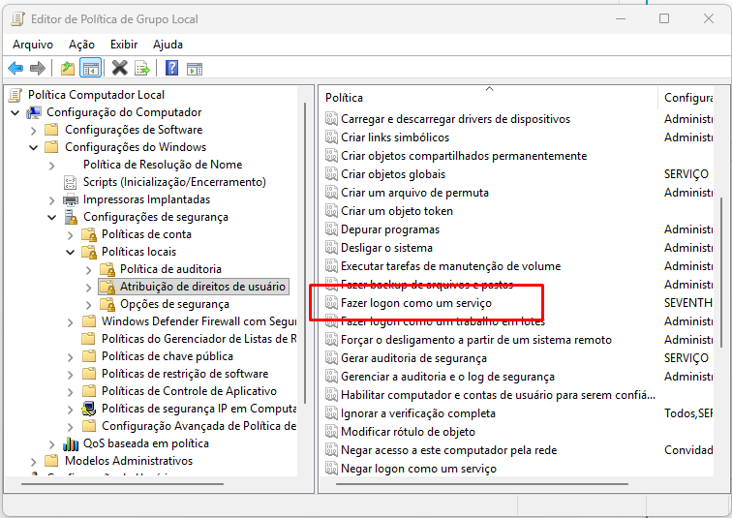Open the Arquivo menu
The height and width of the screenshot is (518, 732).
click(33, 45)
